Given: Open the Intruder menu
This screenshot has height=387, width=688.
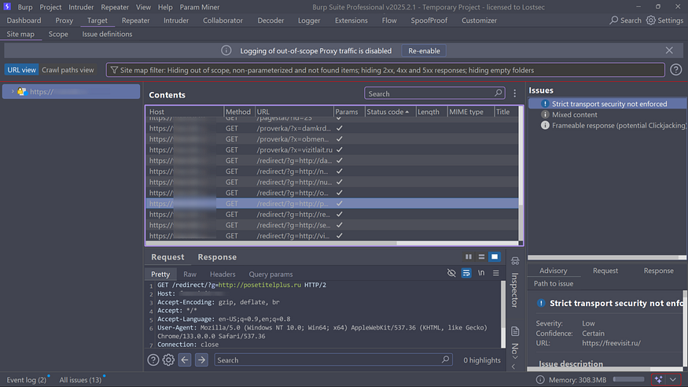Looking at the screenshot, I should coord(81,7).
